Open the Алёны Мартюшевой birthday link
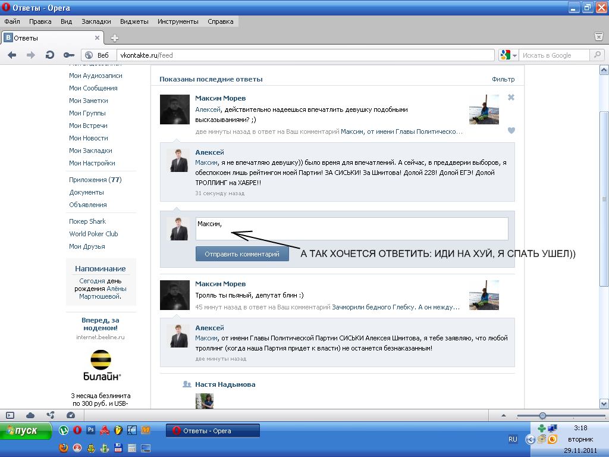609x457 pixels. (x=103, y=292)
